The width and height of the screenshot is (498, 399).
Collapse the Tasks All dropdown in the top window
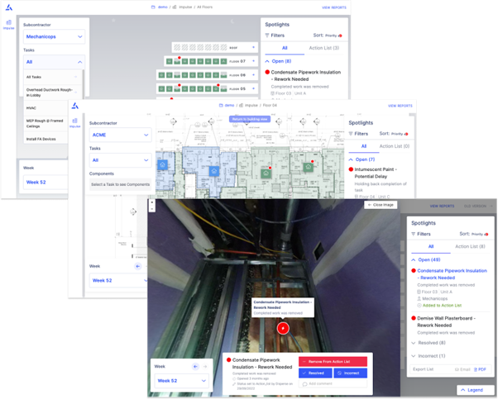[x=54, y=62]
